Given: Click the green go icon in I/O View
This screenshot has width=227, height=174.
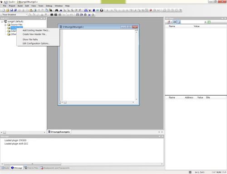Looking at the screenshot, I should (209, 22).
